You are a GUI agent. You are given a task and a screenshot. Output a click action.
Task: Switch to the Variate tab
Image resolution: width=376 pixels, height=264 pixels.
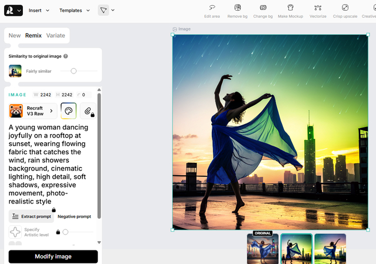56,35
